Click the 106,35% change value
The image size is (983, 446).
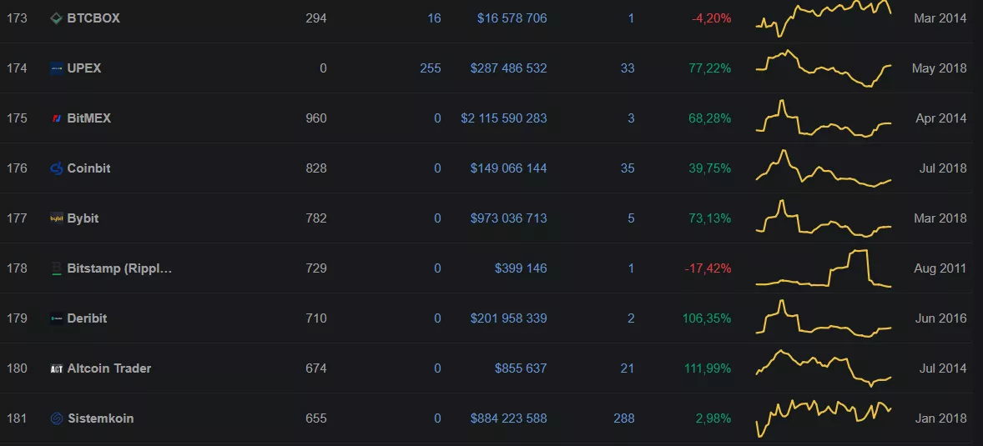707,318
